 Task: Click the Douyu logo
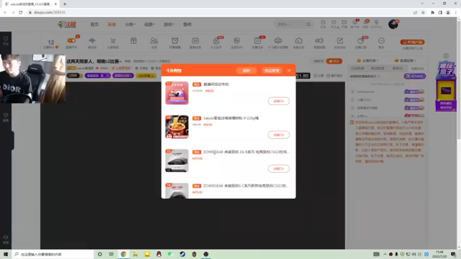point(67,24)
